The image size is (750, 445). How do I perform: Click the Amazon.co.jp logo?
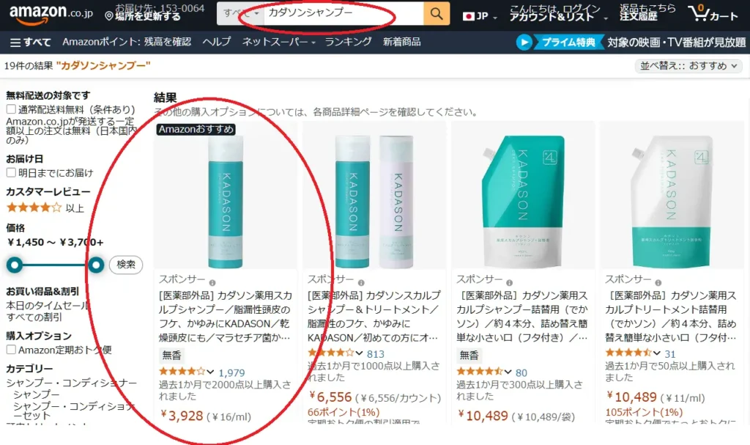tap(51, 14)
